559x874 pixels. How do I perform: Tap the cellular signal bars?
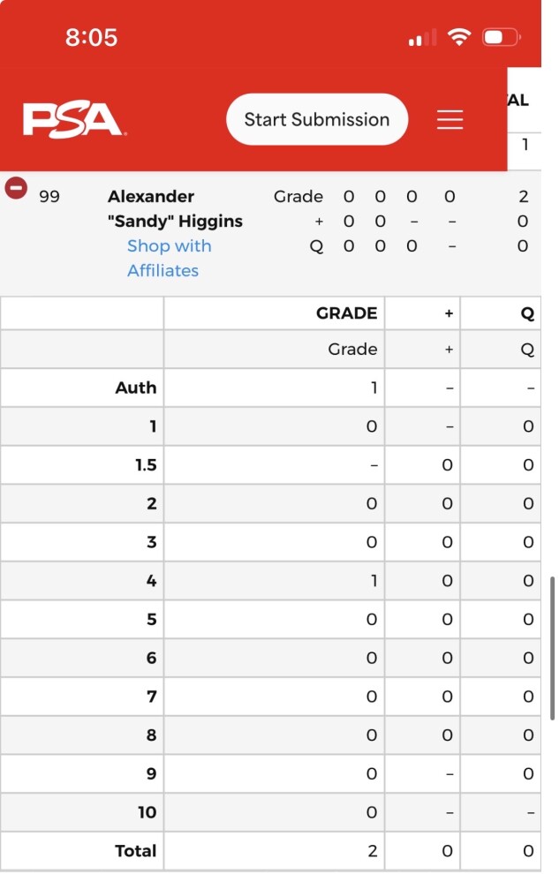click(x=423, y=38)
